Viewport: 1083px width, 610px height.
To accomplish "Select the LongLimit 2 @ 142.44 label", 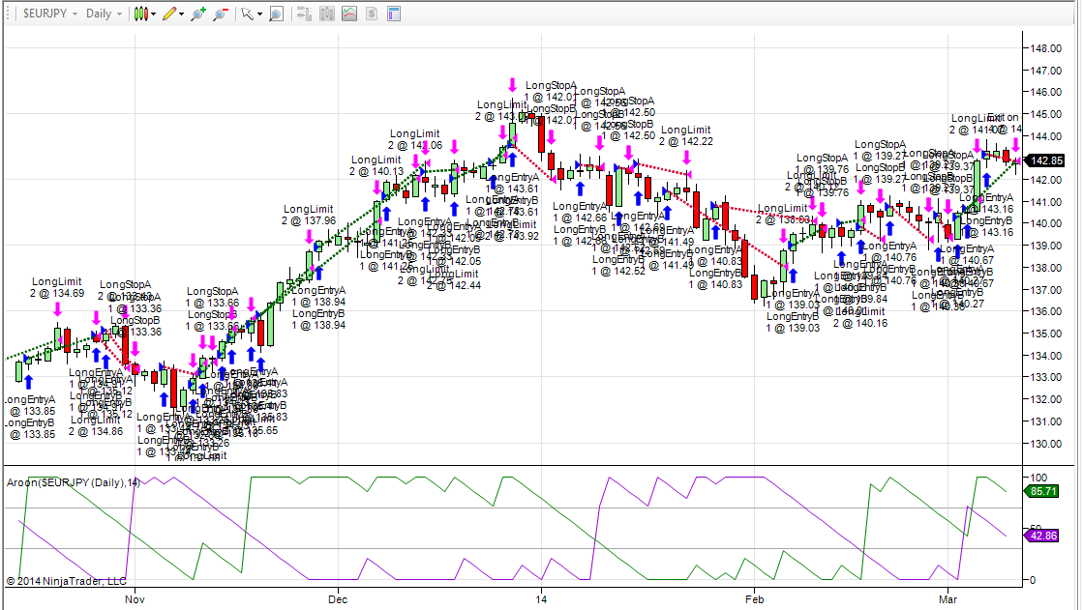I will (454, 279).
